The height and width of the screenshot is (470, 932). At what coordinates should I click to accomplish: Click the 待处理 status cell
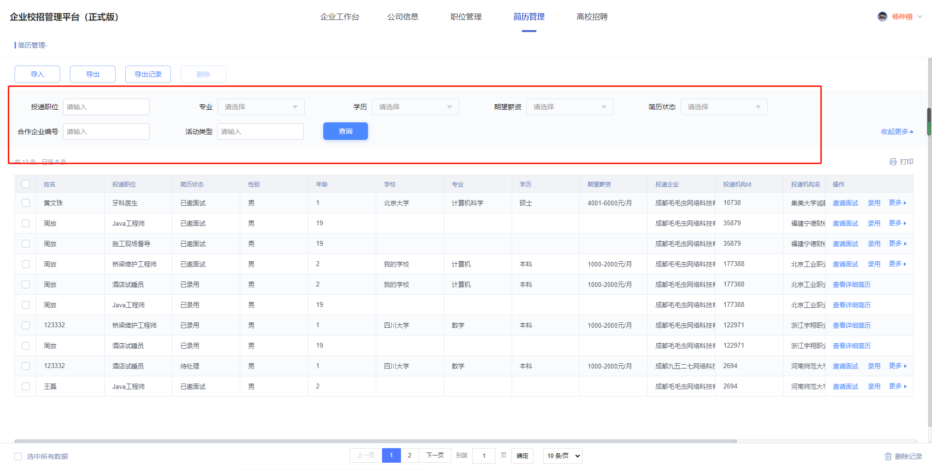(x=190, y=366)
